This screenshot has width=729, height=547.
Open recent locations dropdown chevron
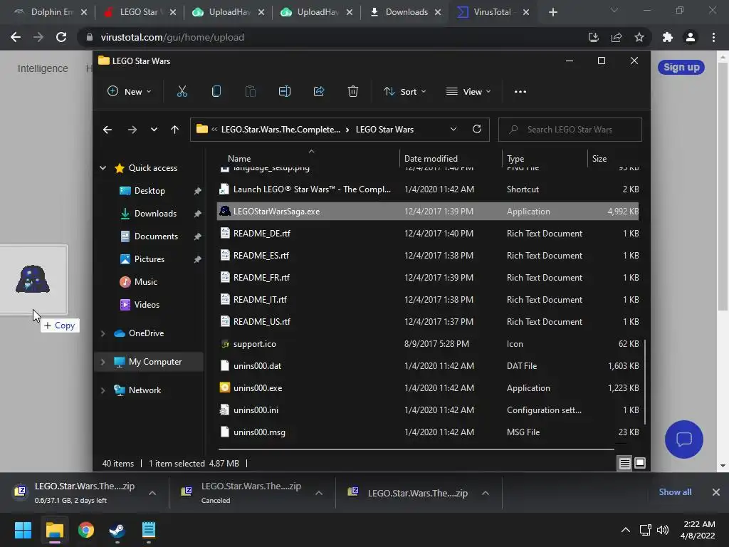click(x=154, y=130)
